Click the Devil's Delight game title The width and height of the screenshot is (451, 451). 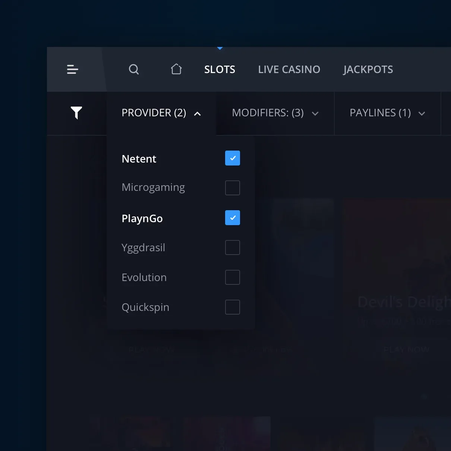click(404, 302)
